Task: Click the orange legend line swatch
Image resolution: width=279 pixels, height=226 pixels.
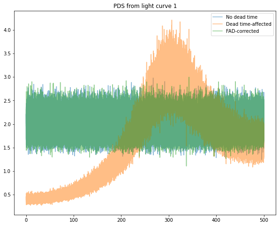Action: pos(218,24)
